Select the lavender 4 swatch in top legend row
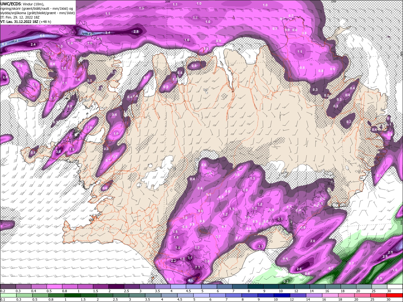This screenshot has width=403, height=302. pyautogui.click(x=178, y=287)
